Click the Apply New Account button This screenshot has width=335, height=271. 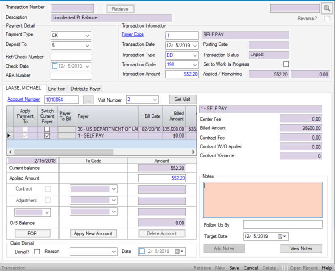(x=93, y=233)
